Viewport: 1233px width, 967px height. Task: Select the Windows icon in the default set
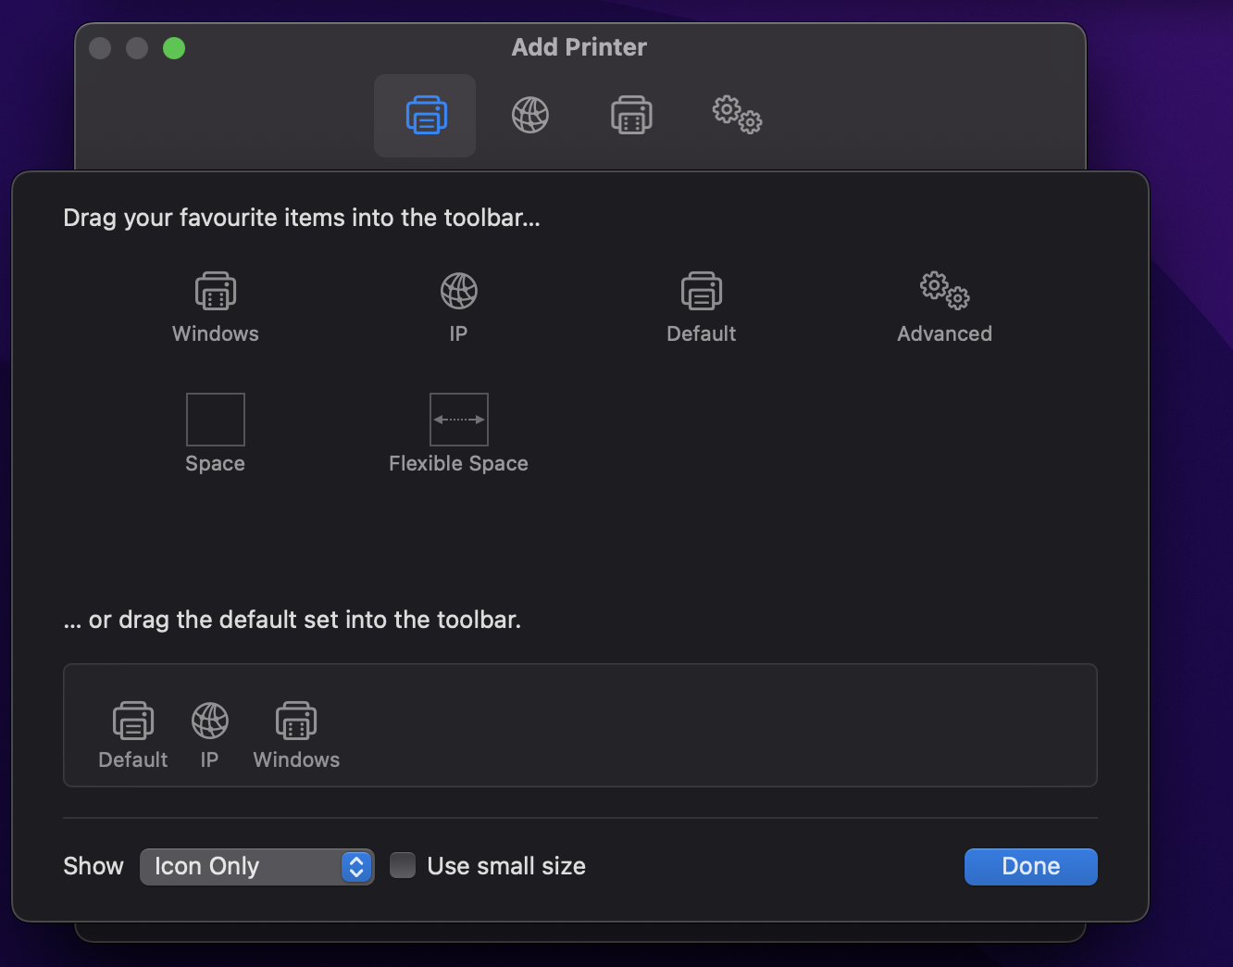296,732
